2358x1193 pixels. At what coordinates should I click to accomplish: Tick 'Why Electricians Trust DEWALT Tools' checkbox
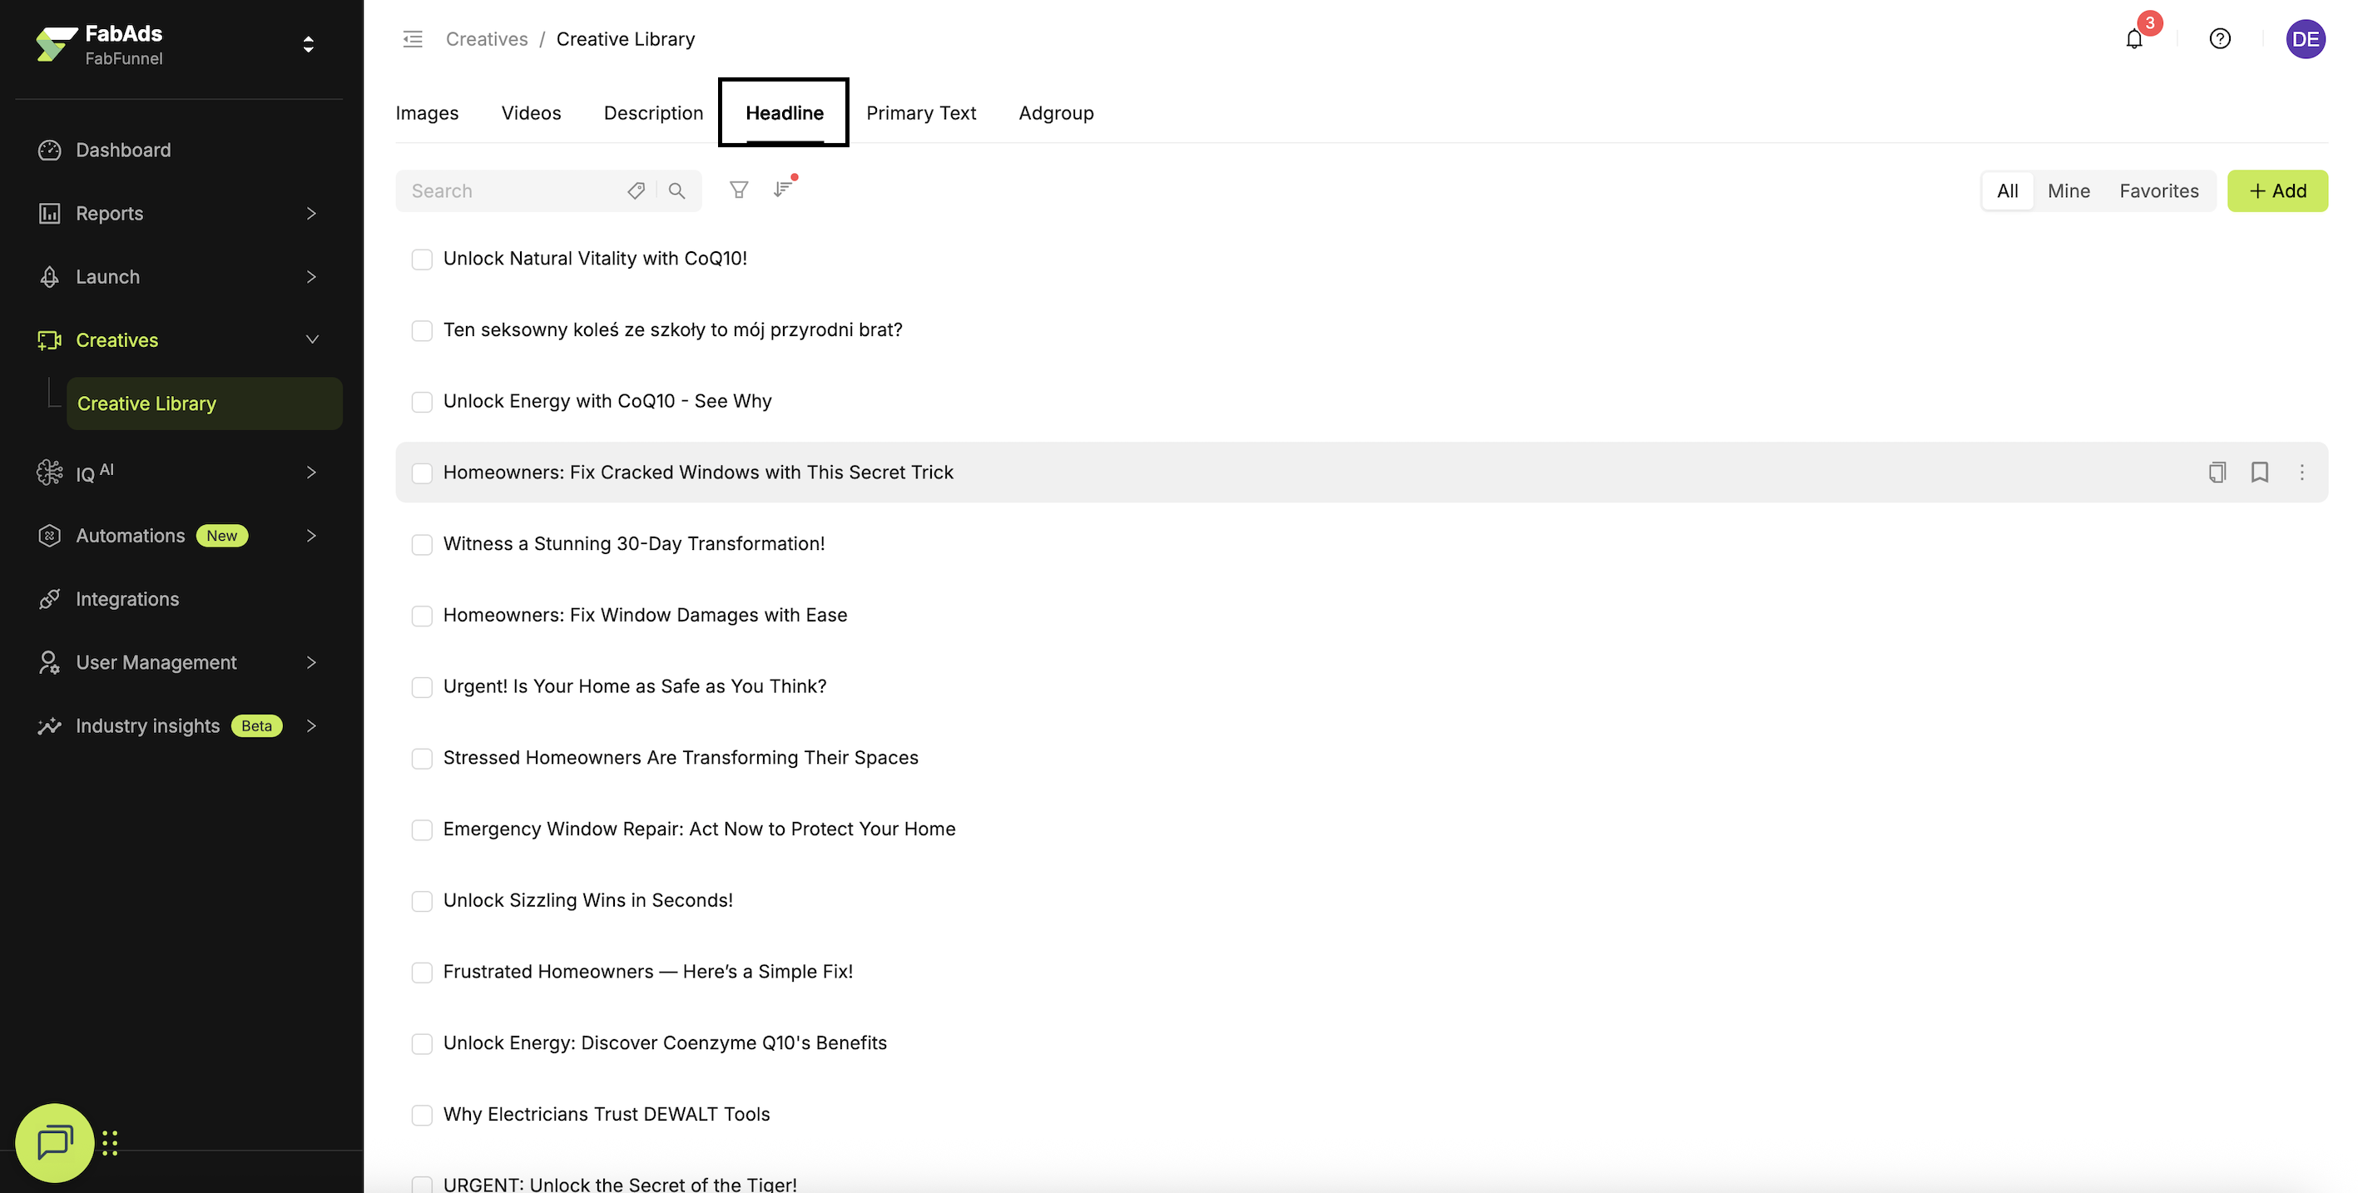tap(422, 1115)
